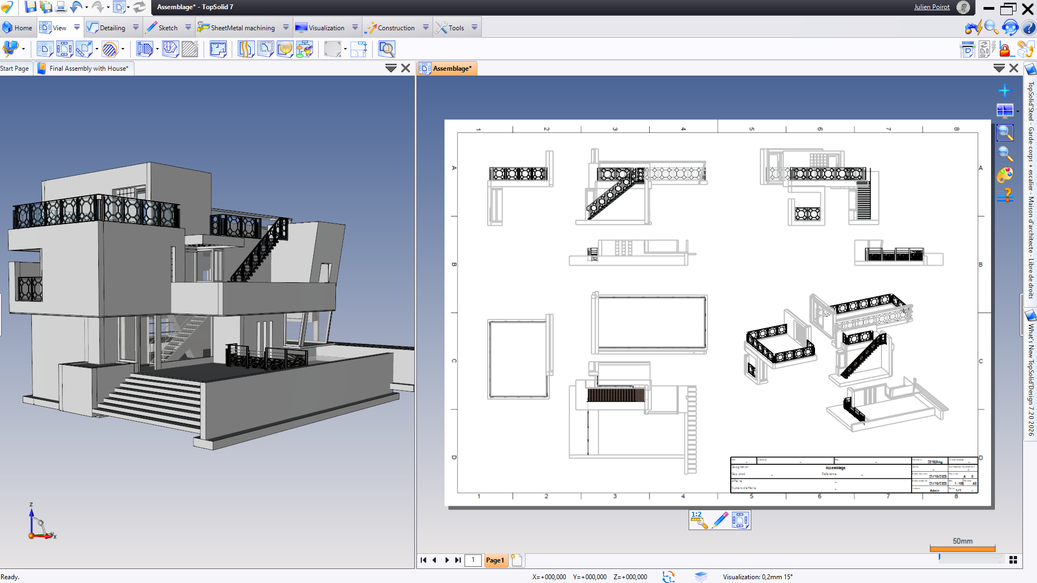Toggle the blue pencil edit mode button
The width and height of the screenshot is (1037, 583).
click(x=720, y=520)
